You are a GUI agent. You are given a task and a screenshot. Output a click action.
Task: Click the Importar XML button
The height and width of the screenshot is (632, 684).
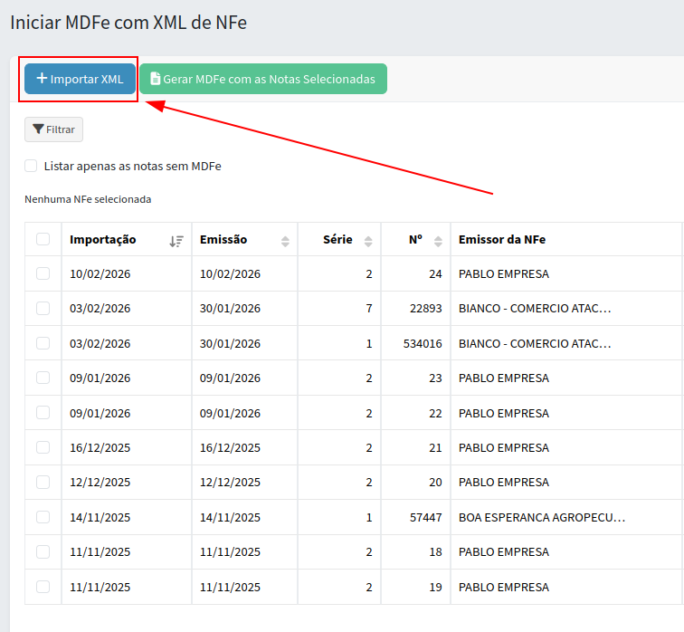[80, 79]
